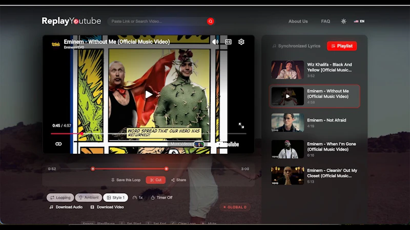The image size is (410, 230).
Task: Toggle the Ambient mode
Action: (89, 198)
